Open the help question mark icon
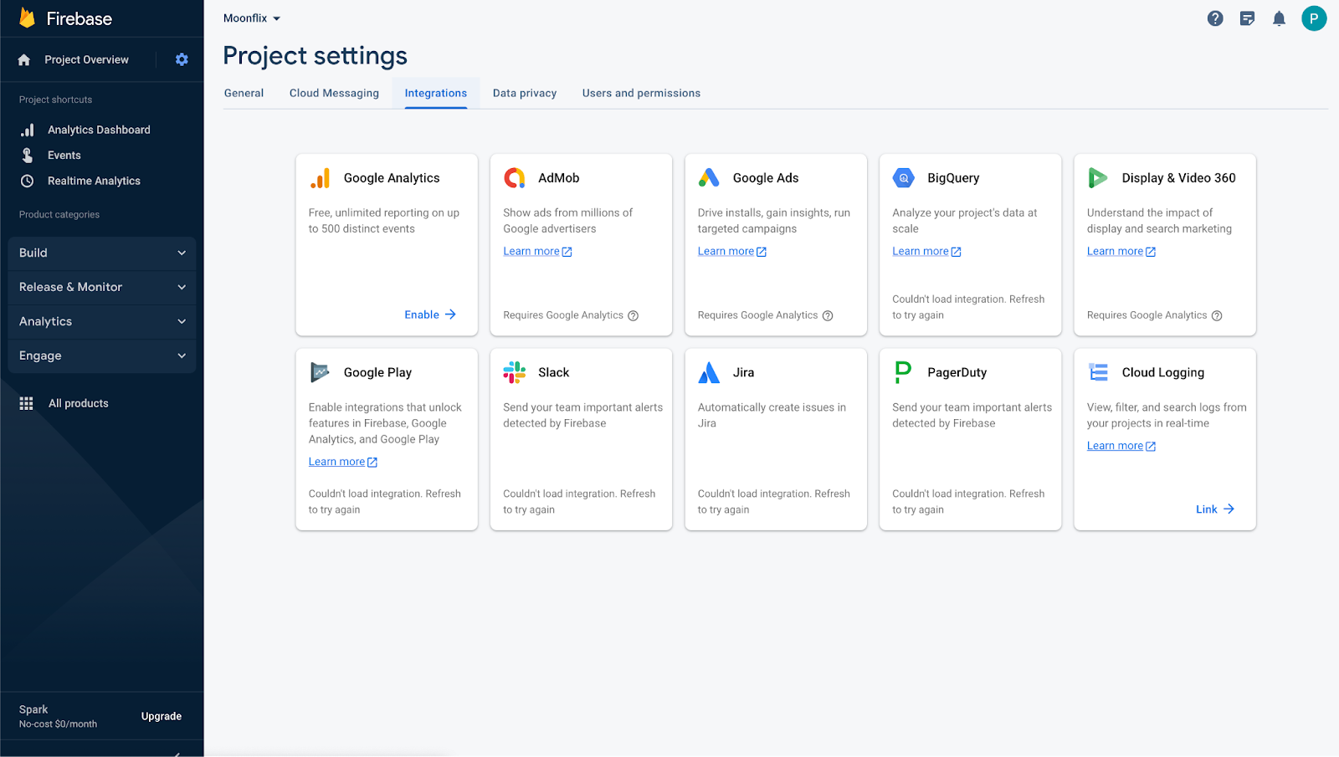This screenshot has height=757, width=1339. (1215, 18)
